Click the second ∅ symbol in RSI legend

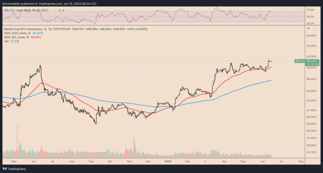pos(63,10)
